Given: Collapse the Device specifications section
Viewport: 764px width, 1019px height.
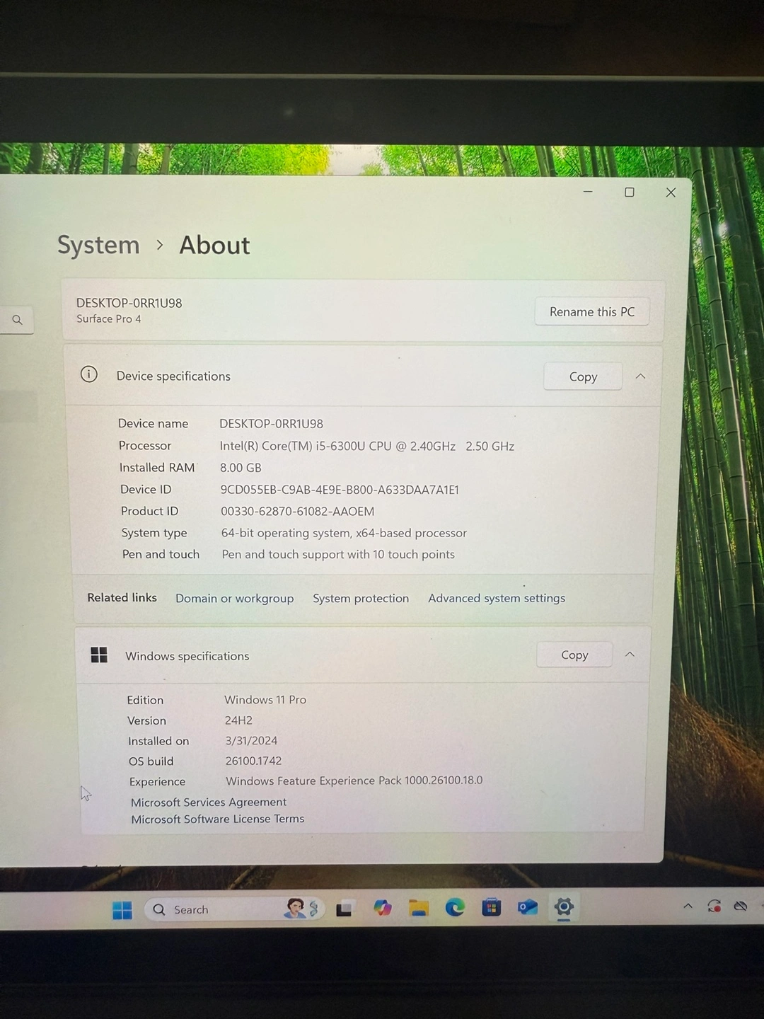Looking at the screenshot, I should pos(640,376).
